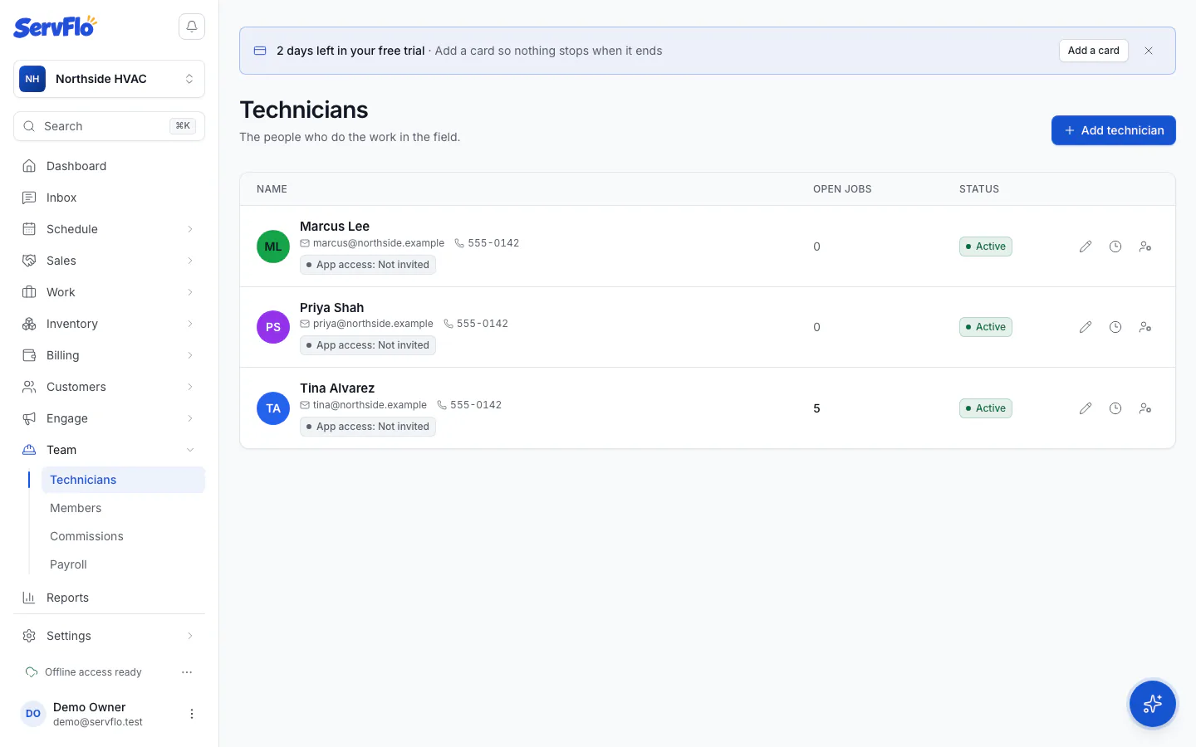This screenshot has height=747, width=1196.
Task: Click Marcus Lee's App access: Not invited badge
Action: [x=368, y=265]
